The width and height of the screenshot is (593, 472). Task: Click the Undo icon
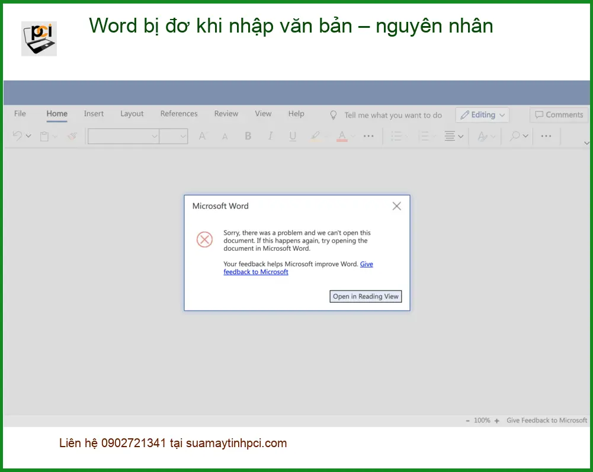tap(17, 136)
